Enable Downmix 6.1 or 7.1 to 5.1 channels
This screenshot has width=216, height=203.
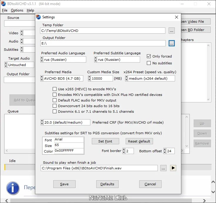pos(54,112)
